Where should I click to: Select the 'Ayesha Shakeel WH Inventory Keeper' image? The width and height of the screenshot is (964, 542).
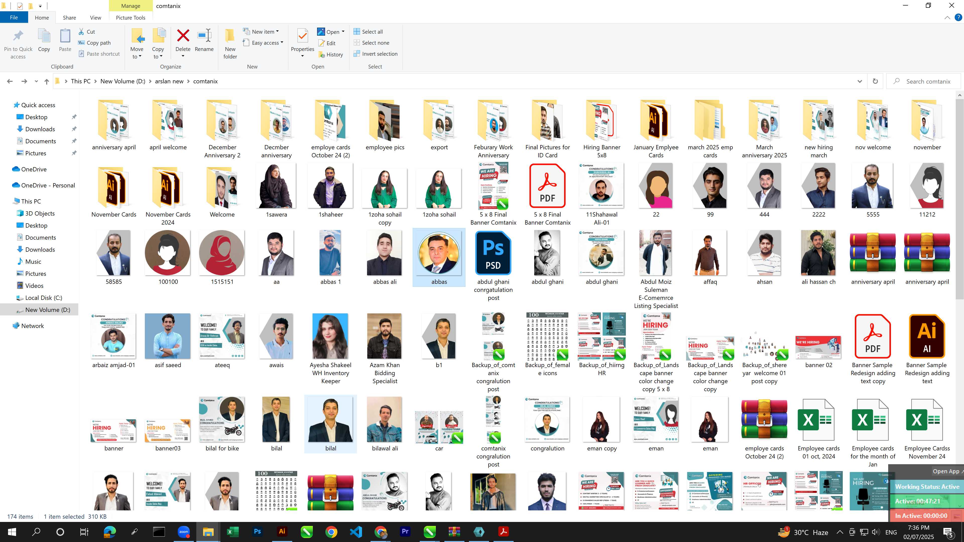(x=330, y=349)
